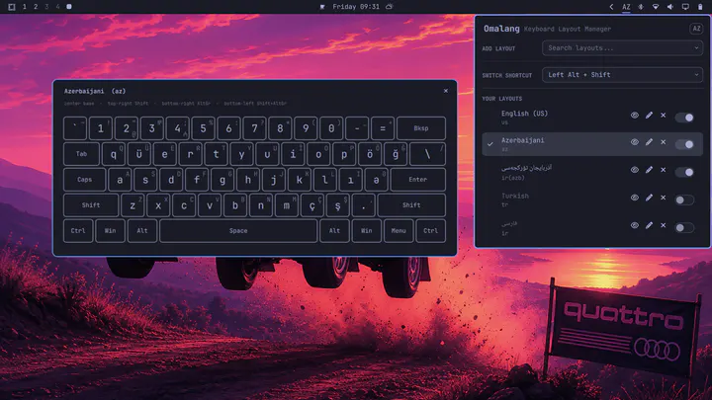
Task: Switch to workspace 4 in top bar
Action: (57, 7)
